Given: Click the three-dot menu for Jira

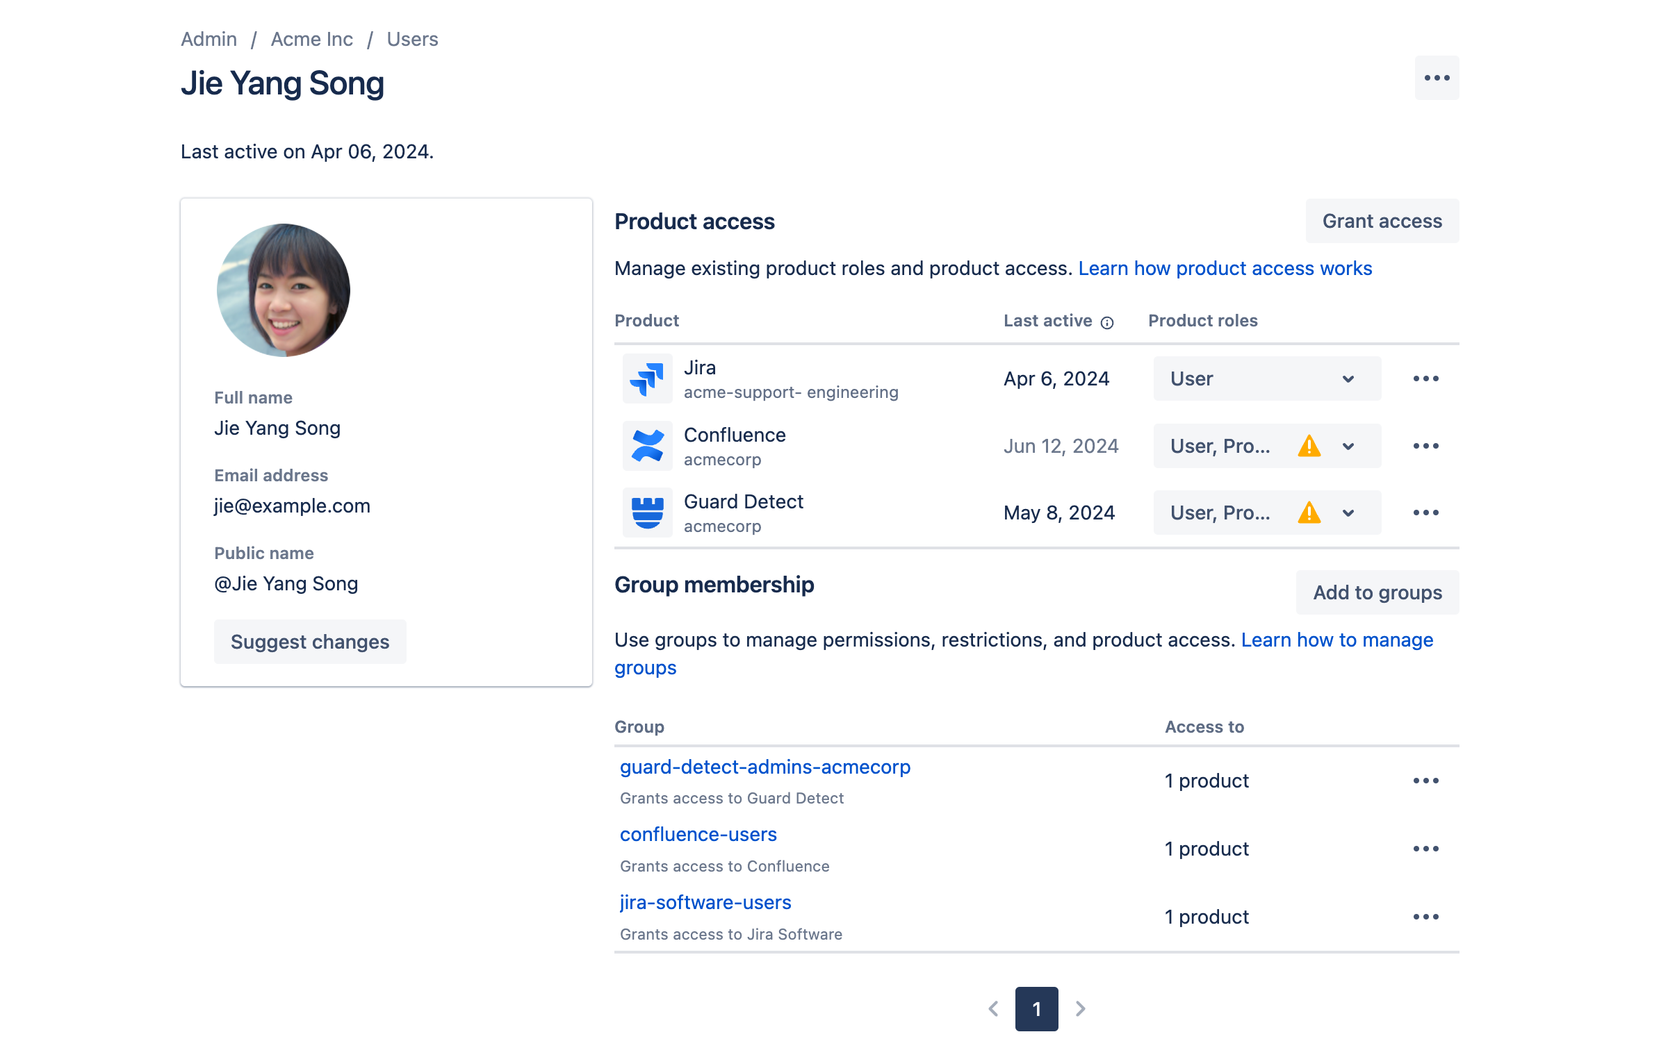Looking at the screenshot, I should tap(1425, 379).
